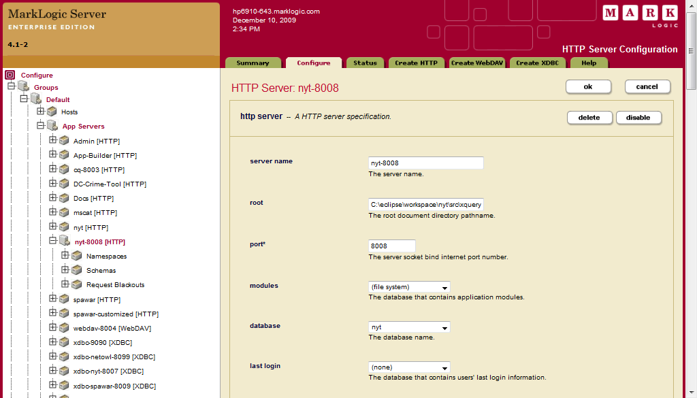Click the Default group icon

pos(36,99)
